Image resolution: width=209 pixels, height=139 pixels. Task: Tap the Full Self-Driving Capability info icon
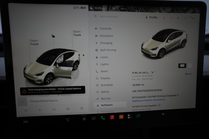click(159, 105)
